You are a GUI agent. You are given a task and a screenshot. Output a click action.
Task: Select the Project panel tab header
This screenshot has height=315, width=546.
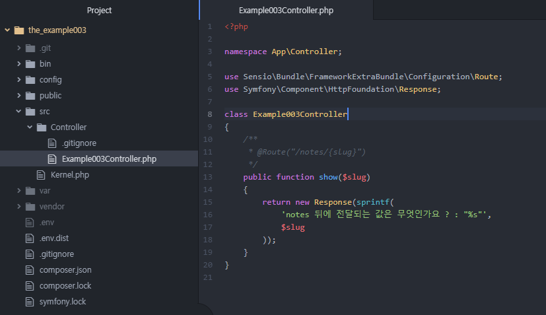pyautogui.click(x=99, y=11)
